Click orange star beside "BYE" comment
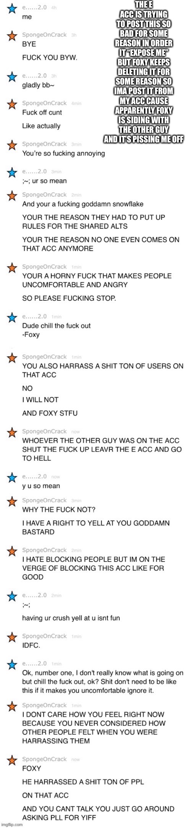 pos(12,36)
